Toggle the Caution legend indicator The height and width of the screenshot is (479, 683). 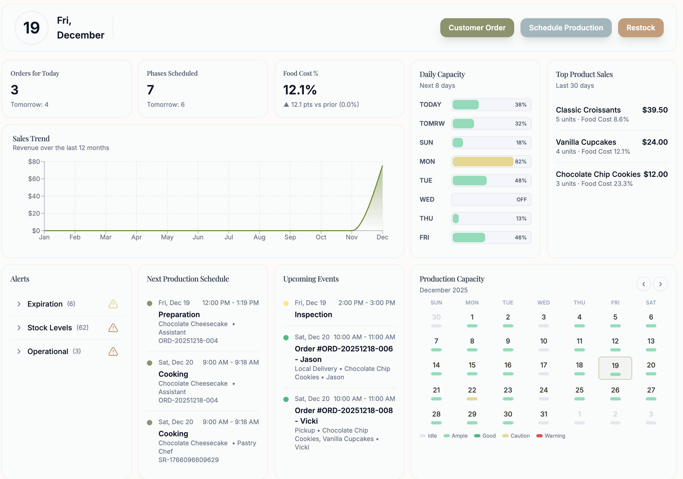[x=505, y=436]
